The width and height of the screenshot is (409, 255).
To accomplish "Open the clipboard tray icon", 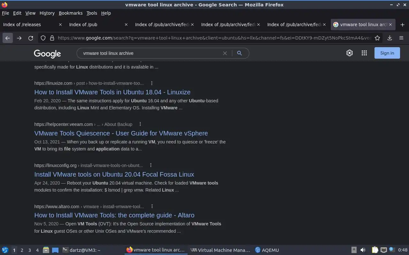I will 375,250.
